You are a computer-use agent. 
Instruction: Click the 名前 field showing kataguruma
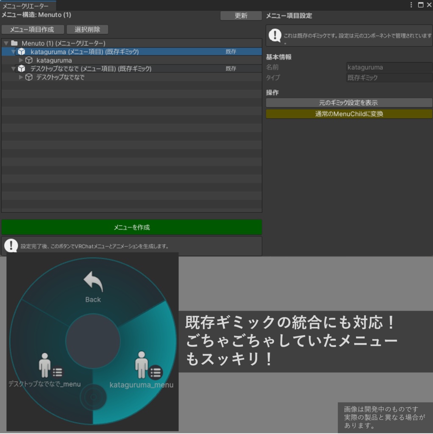point(390,67)
